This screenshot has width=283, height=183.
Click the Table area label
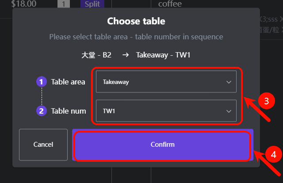68,82
